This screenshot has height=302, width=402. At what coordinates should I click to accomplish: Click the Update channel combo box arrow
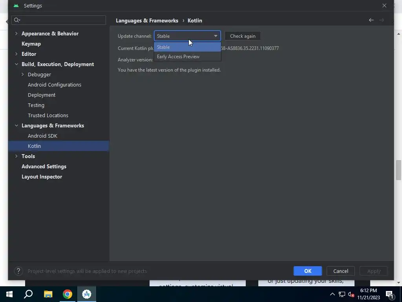[216, 36]
